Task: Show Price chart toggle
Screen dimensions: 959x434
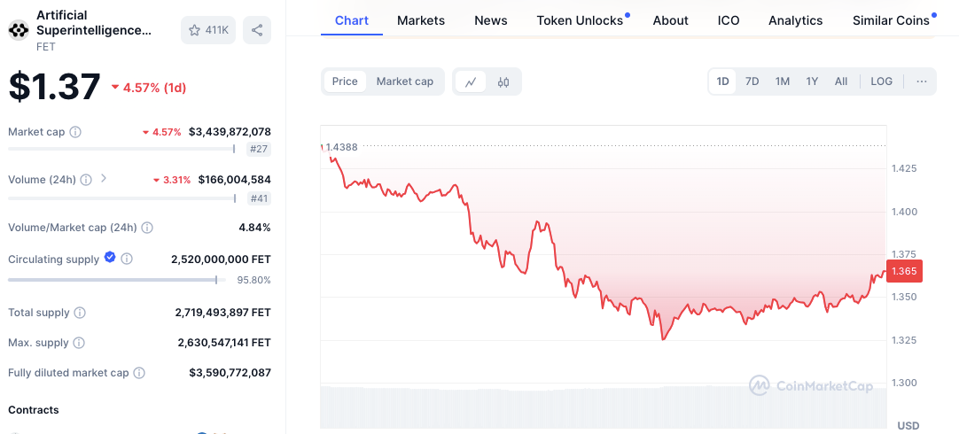Action: click(x=345, y=81)
